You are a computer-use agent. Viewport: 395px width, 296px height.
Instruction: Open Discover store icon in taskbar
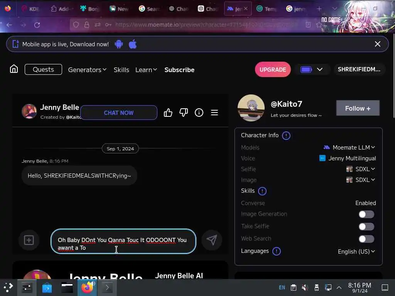point(47,288)
